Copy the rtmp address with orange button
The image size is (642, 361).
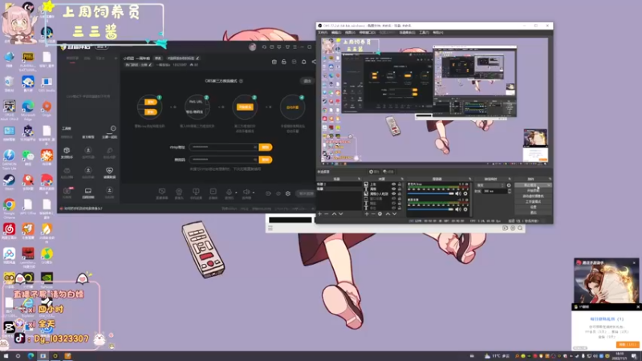click(266, 147)
